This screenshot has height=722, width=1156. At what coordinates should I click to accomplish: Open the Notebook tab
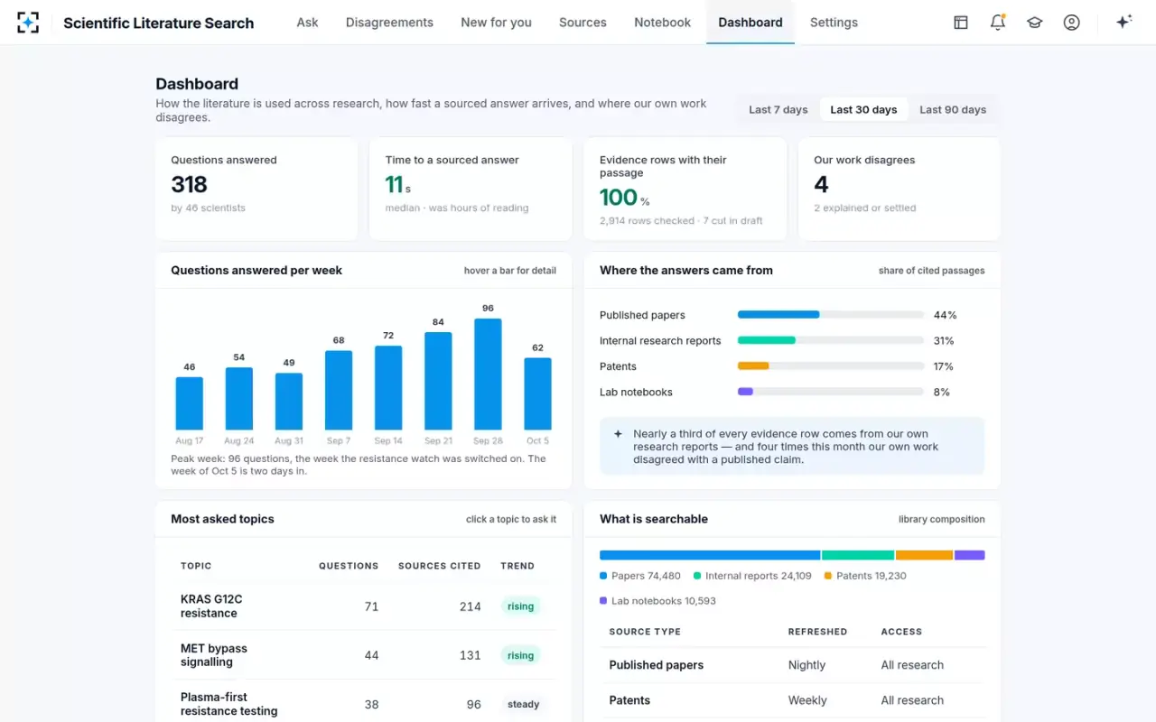(662, 23)
